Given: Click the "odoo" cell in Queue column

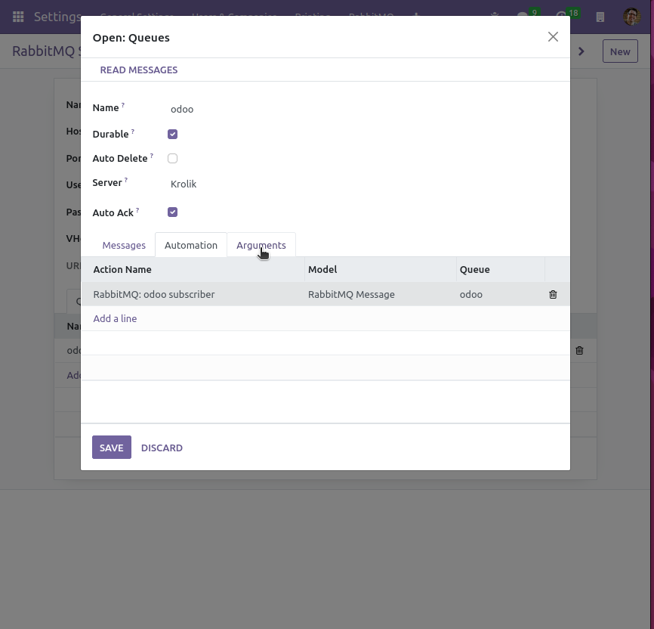Looking at the screenshot, I should click(x=501, y=294).
